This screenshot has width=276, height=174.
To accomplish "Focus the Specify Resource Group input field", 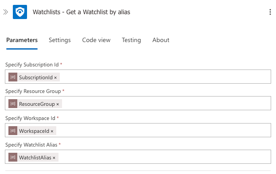I will (138, 103).
